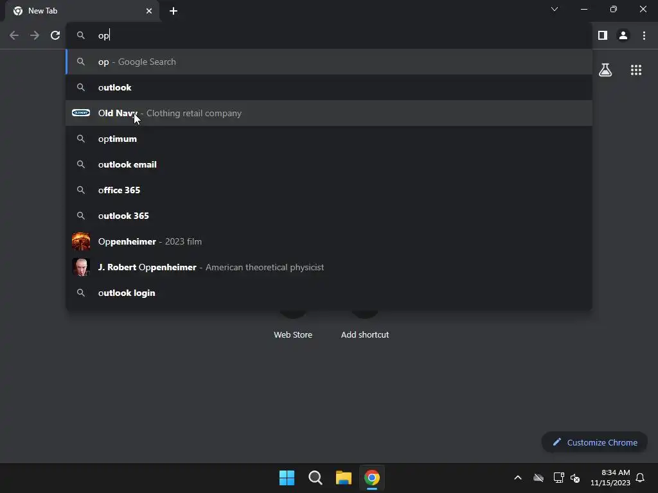Click Customize Chrome button
This screenshot has height=493, width=658.
click(x=594, y=442)
